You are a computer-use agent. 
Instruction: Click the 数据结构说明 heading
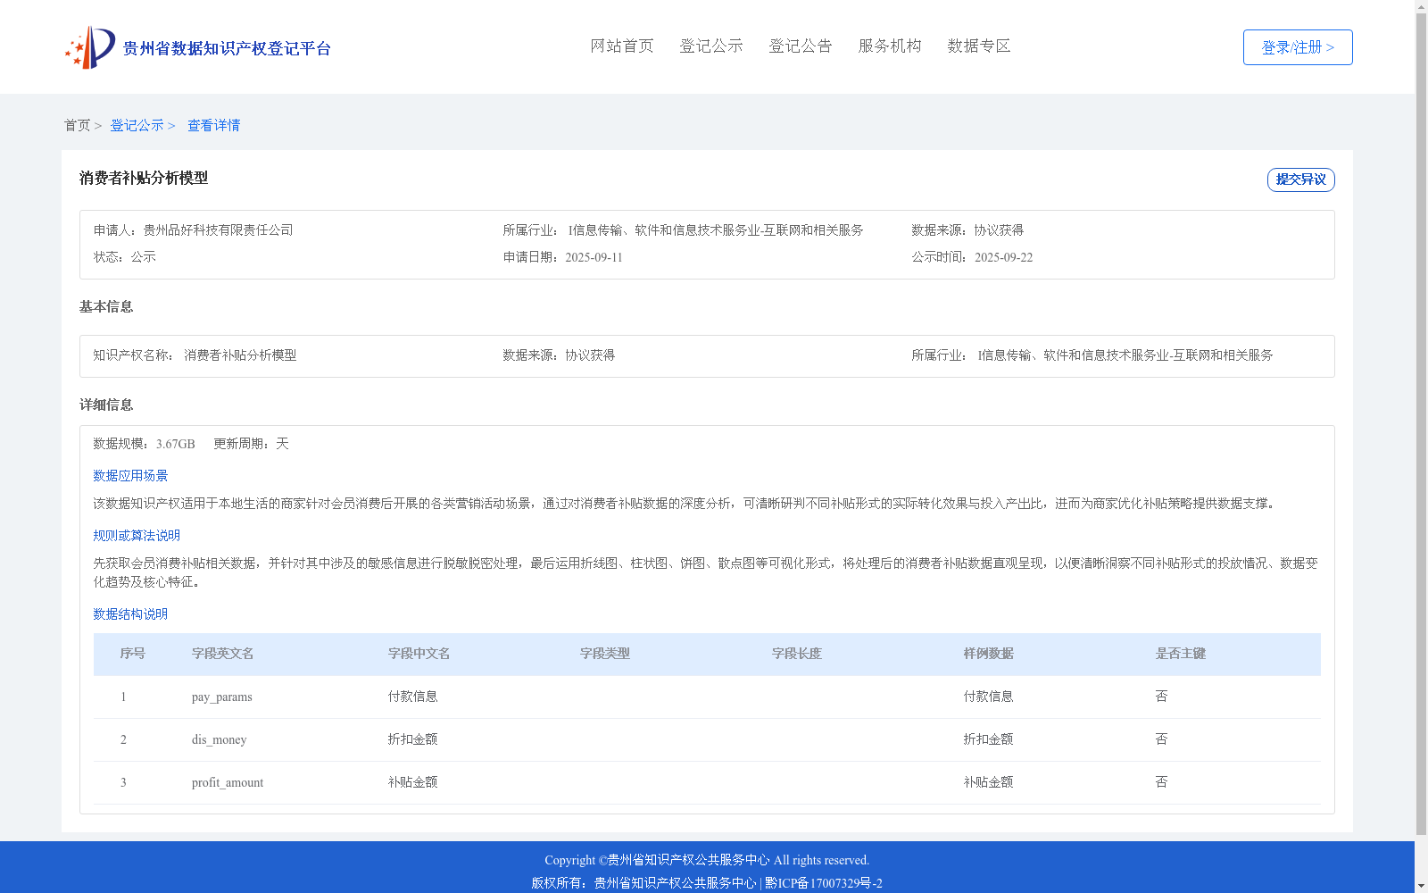(x=130, y=614)
